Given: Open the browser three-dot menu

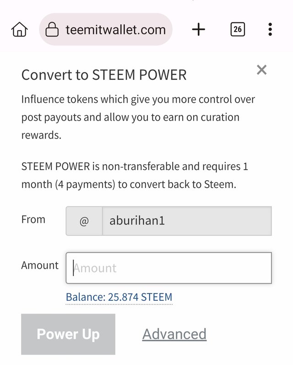Looking at the screenshot, I should coord(270,30).
